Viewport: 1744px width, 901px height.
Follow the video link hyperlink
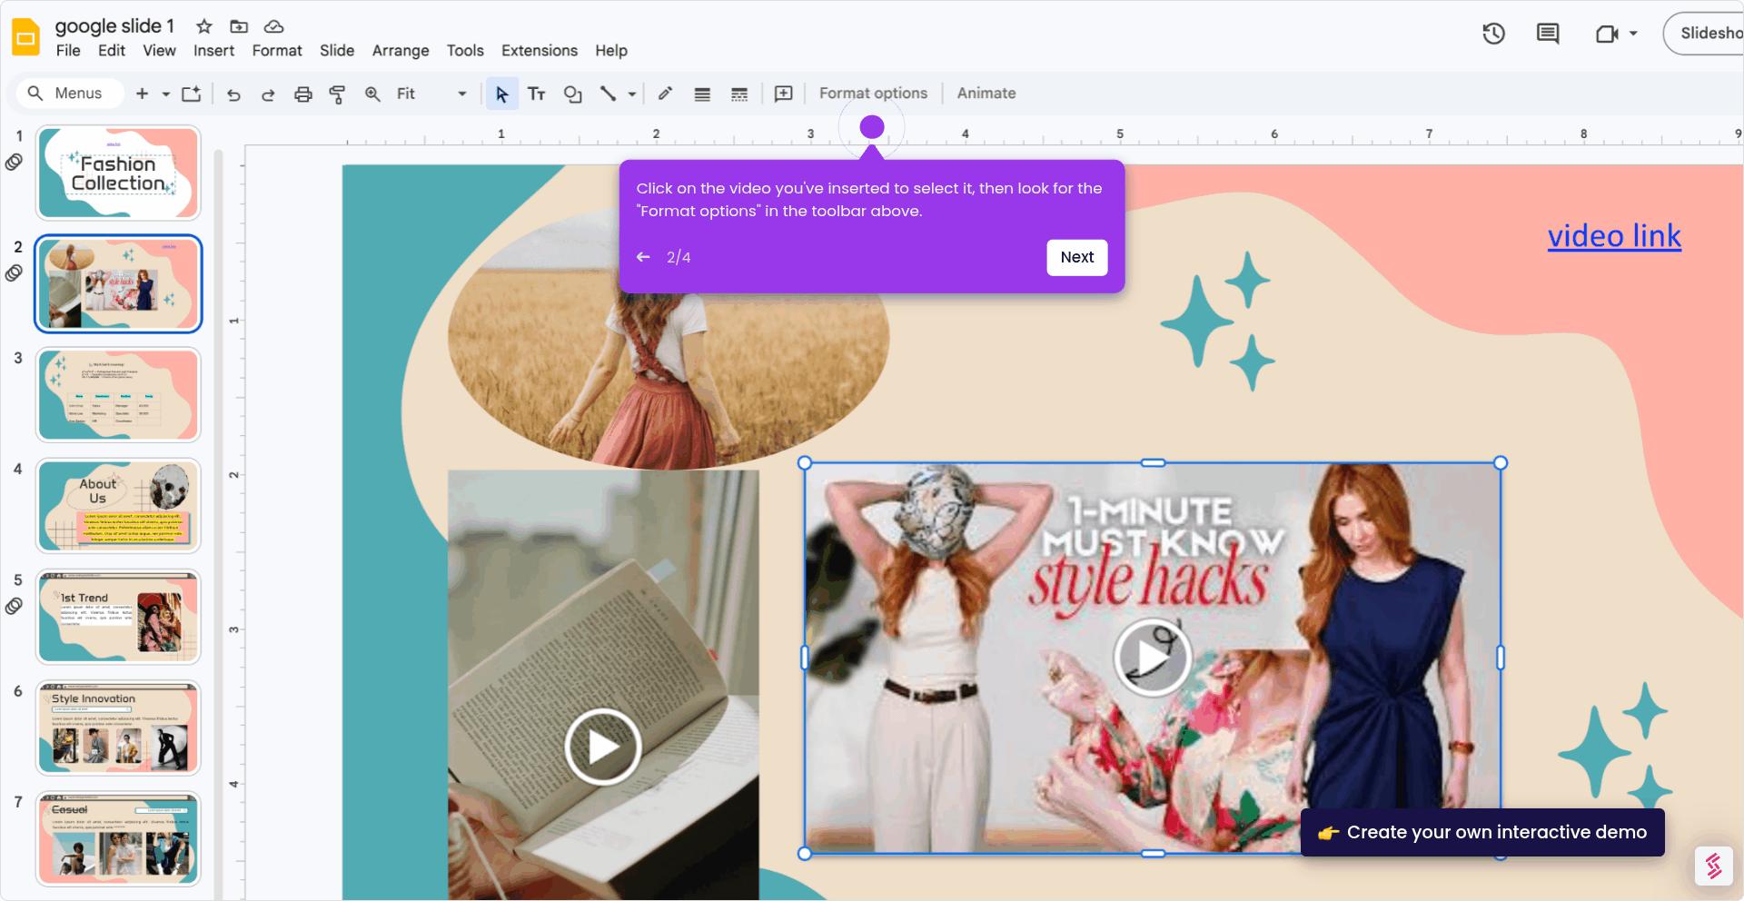[1614, 236]
